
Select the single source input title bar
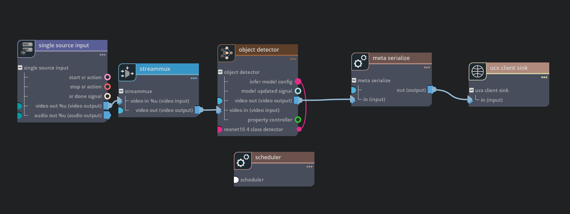click(x=71, y=45)
